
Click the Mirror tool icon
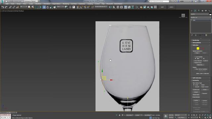110,7
